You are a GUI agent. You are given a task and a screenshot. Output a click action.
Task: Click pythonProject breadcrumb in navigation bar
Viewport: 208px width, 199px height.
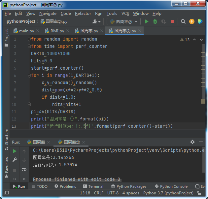point(21,21)
